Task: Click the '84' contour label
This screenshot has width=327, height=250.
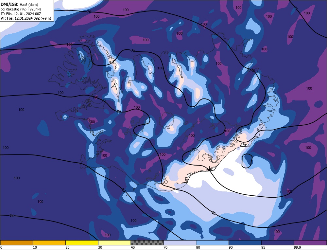Action: [11, 216]
